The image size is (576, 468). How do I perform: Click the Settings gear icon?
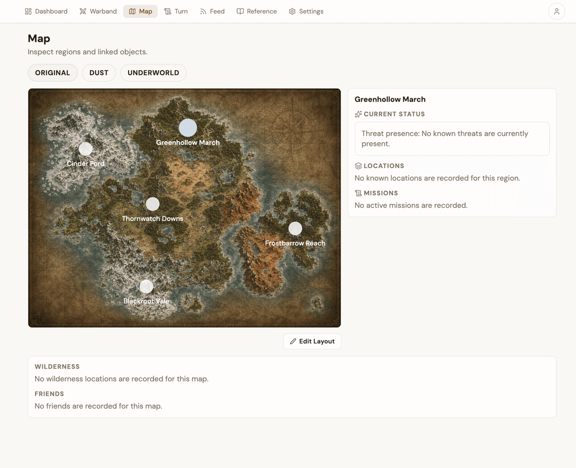pyautogui.click(x=292, y=11)
